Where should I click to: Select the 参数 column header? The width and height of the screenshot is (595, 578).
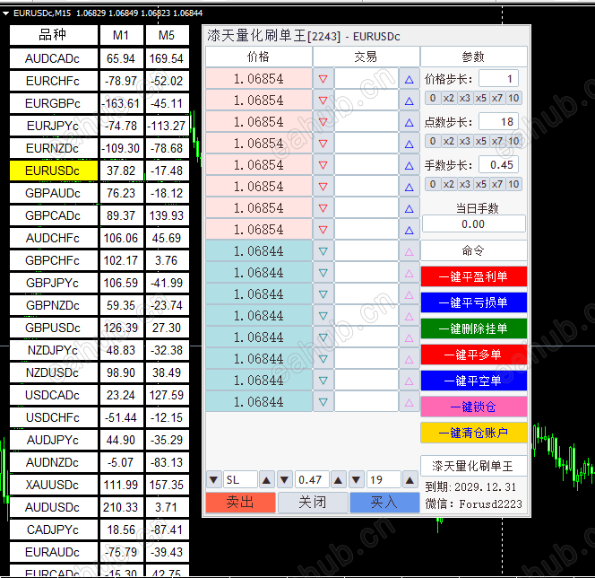coord(473,57)
